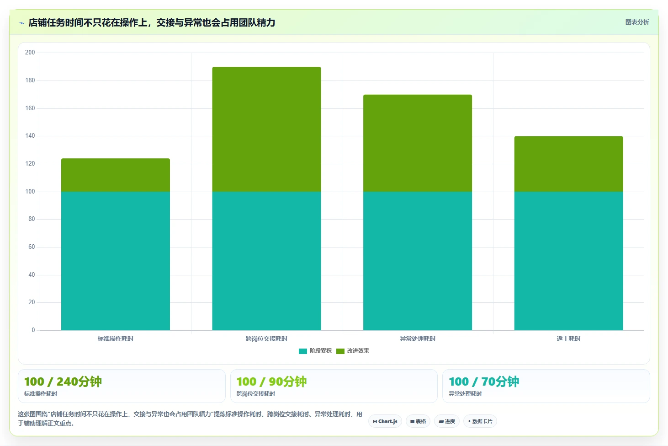Viewport: 668px width, 446px height.
Task: Click the 100 / 240分钟 value
Action: coord(63,382)
